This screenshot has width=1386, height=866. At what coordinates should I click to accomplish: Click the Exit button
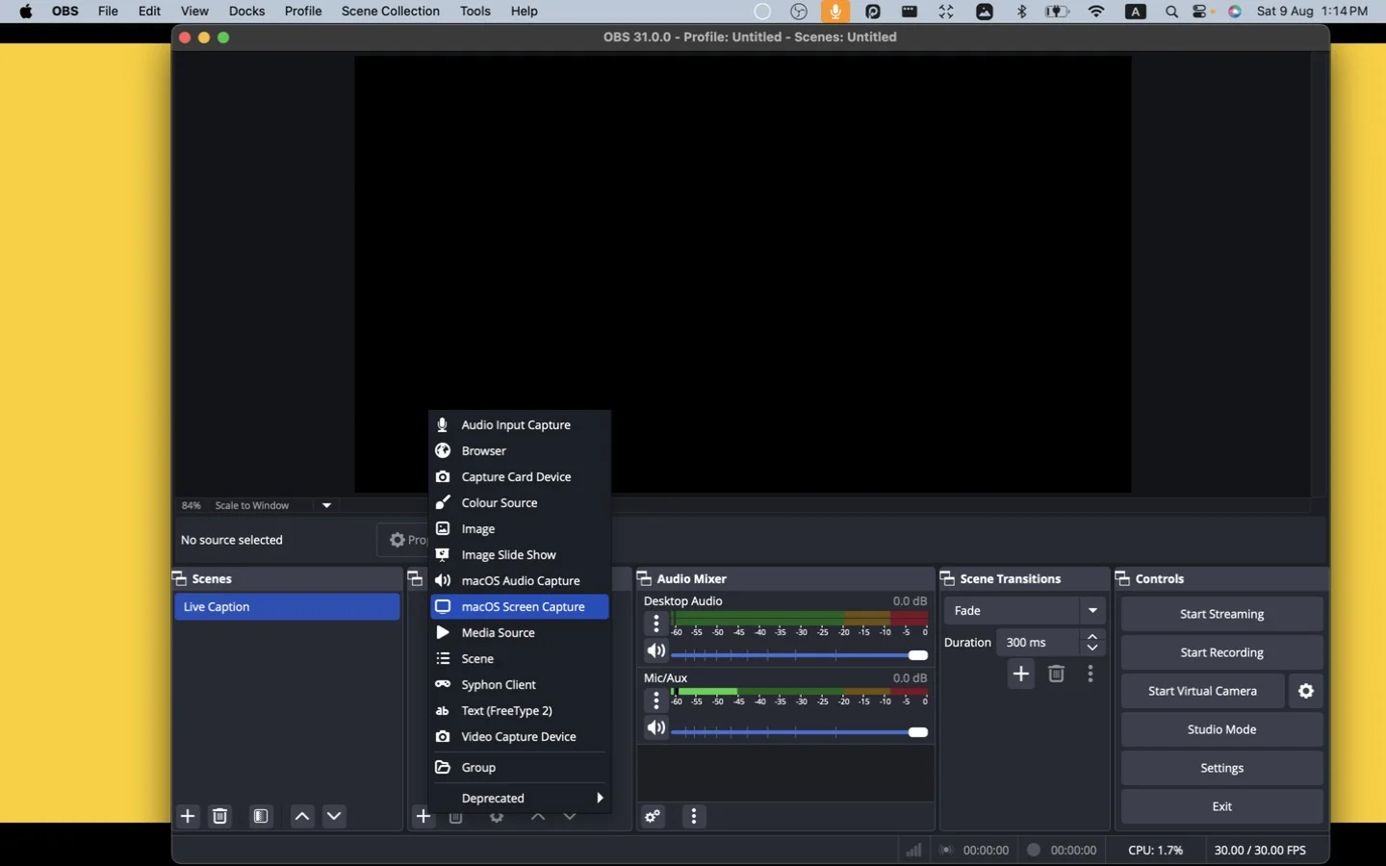(1221, 806)
